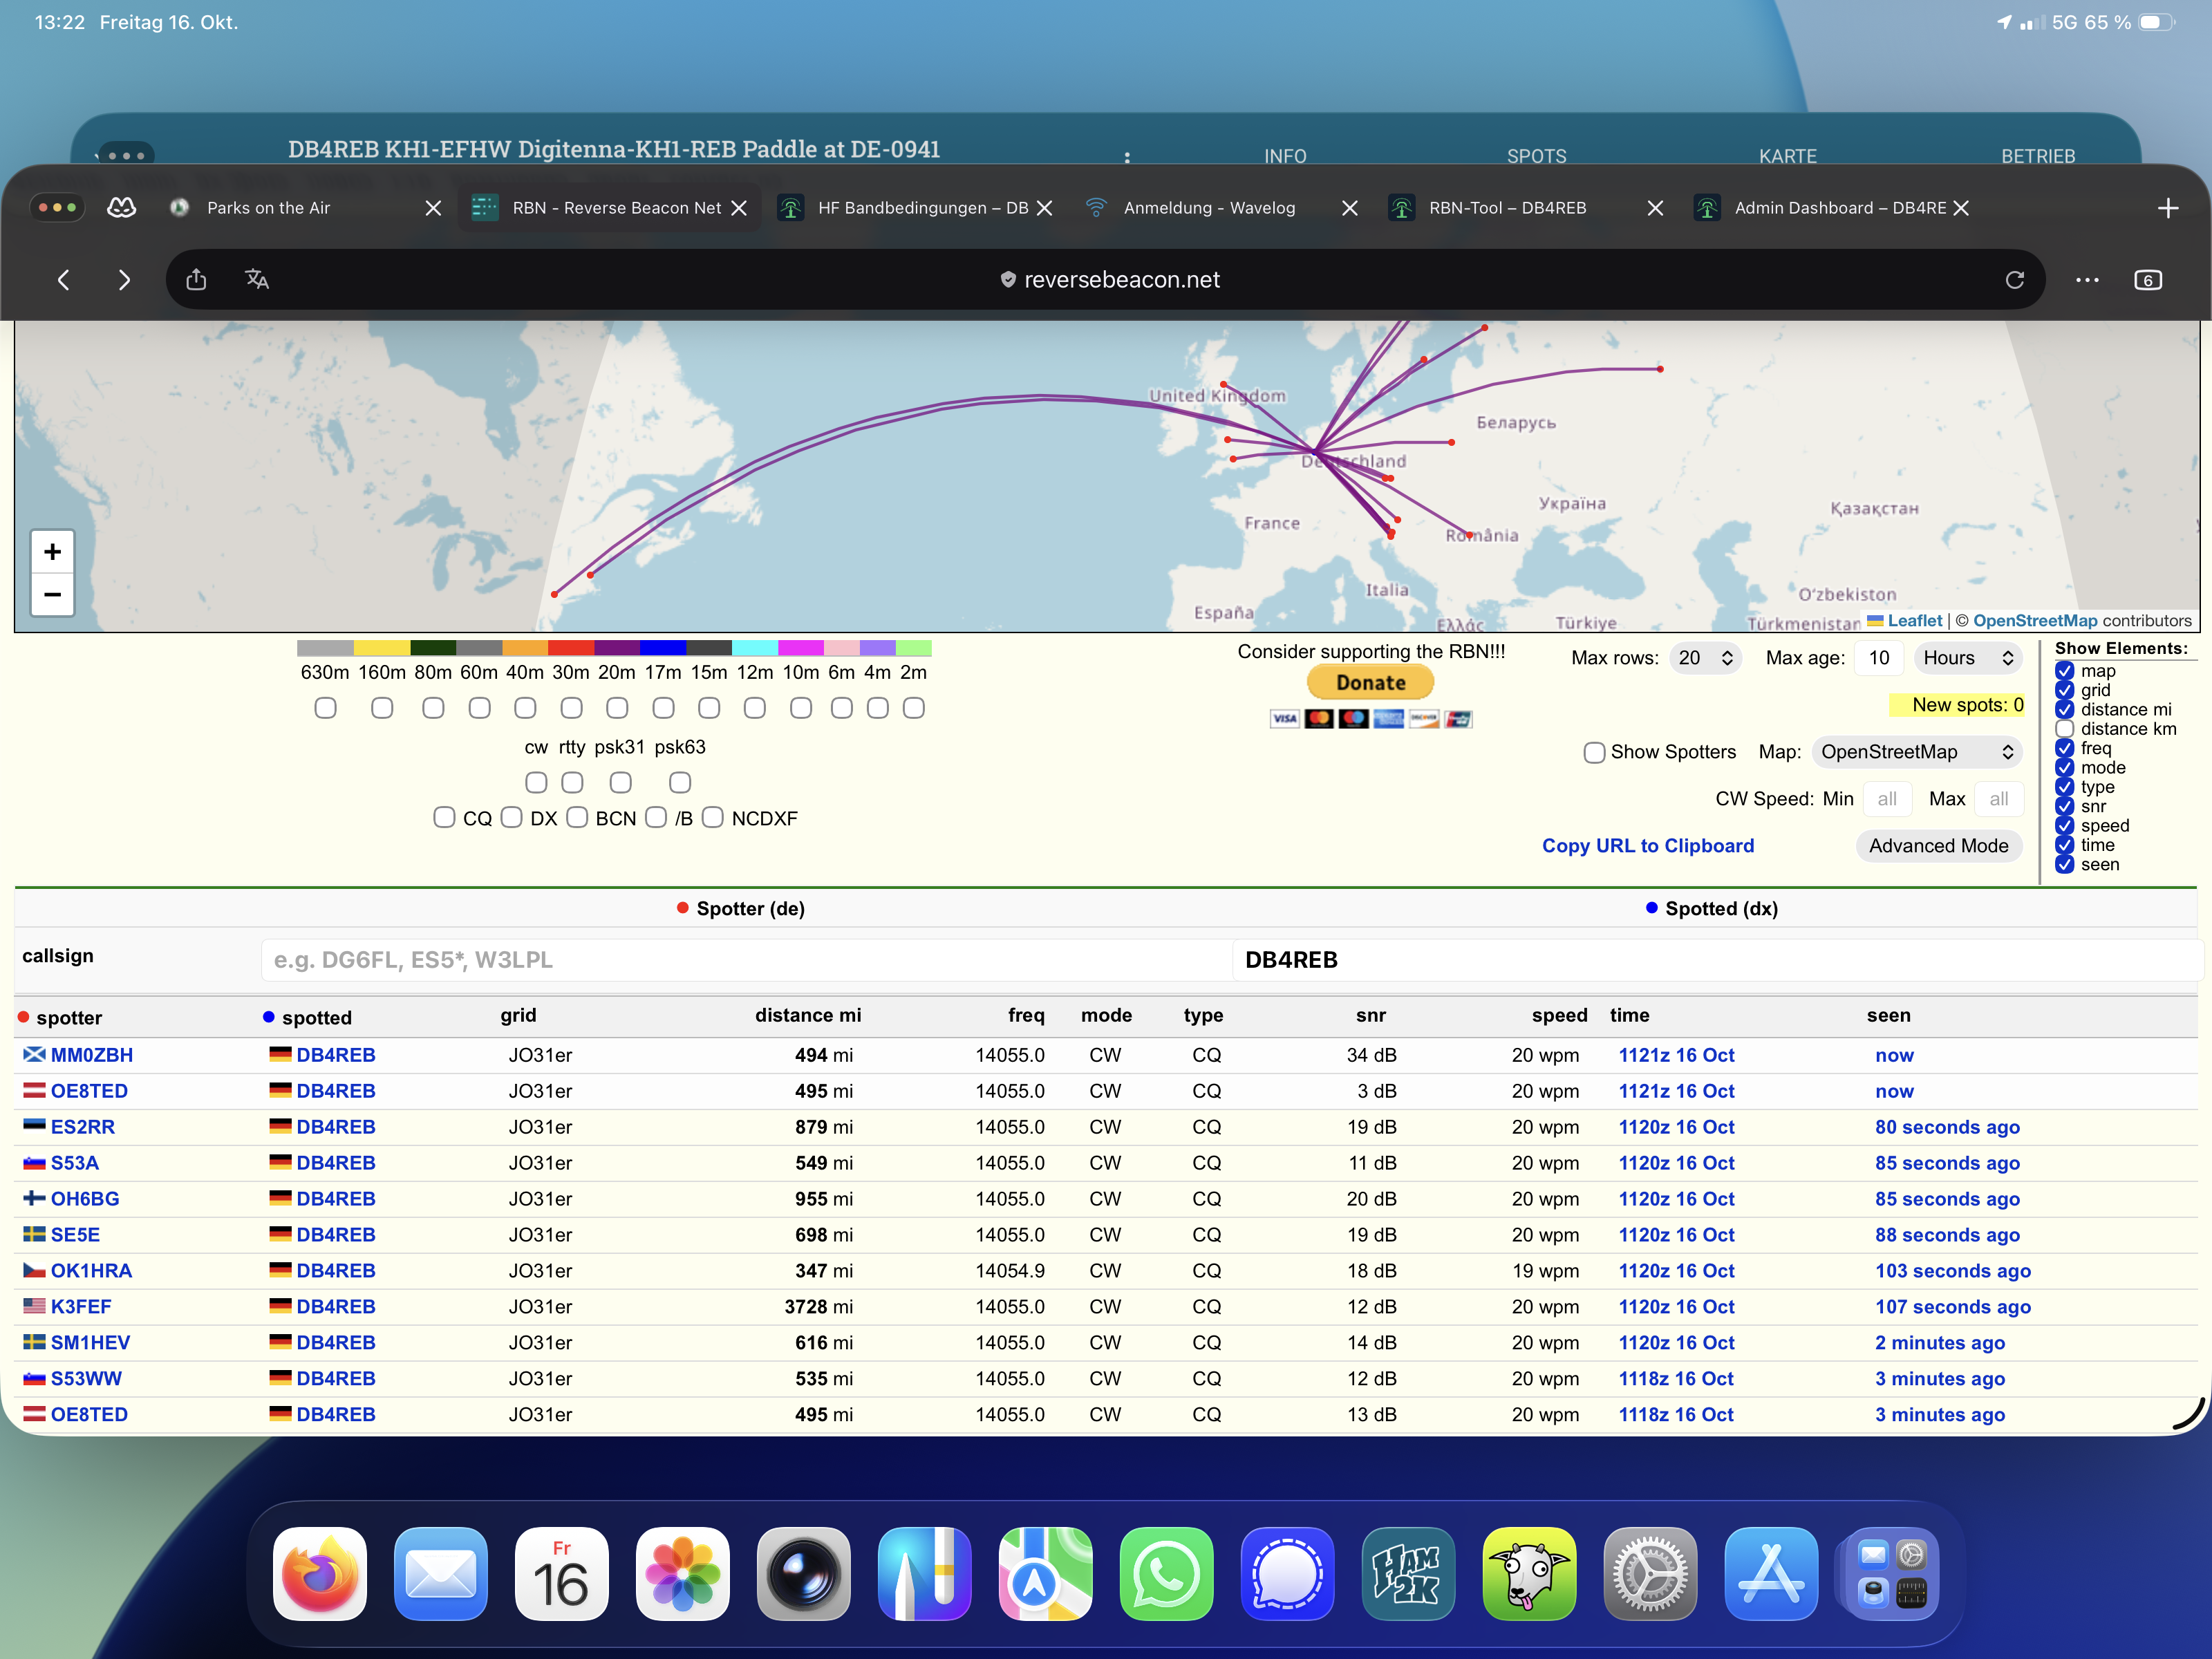The image size is (2212, 1659).
Task: Click the CW Speed Min input field
Action: [1888, 799]
